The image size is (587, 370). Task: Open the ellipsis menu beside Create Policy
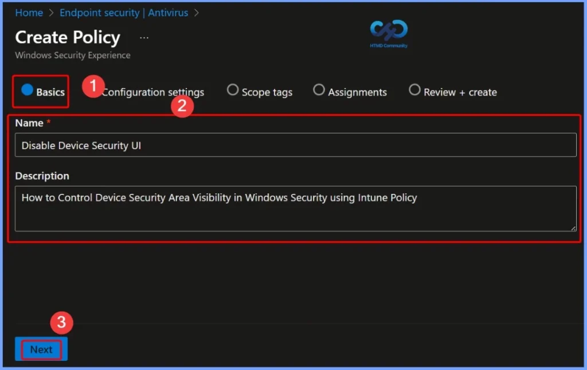(143, 37)
